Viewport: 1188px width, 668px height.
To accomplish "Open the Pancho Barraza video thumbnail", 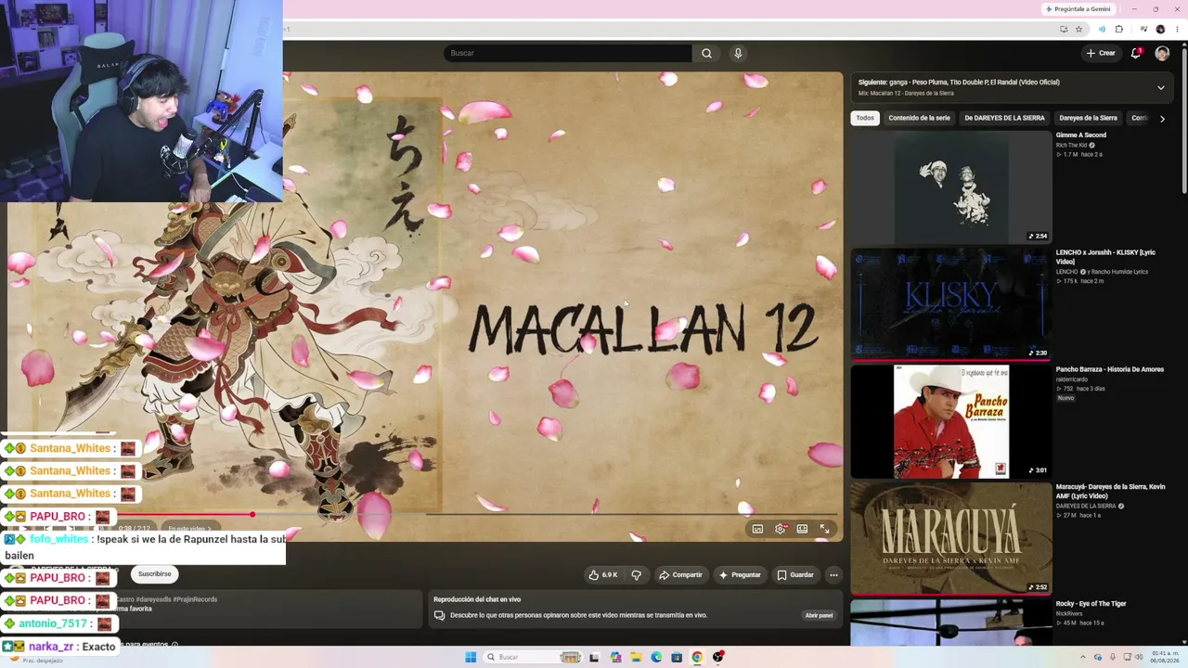I will [x=951, y=421].
